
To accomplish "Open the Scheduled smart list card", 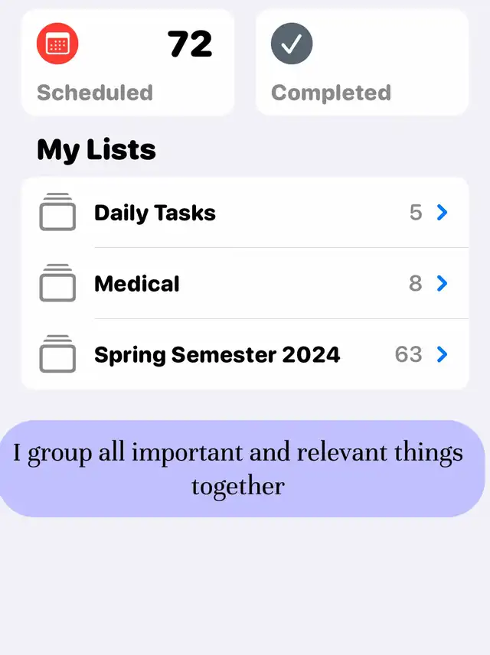I will tap(128, 62).
